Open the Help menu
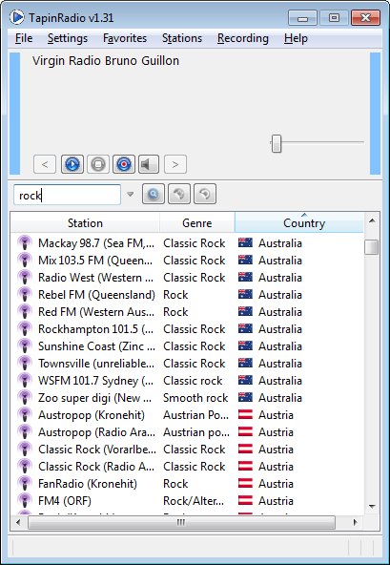 pyautogui.click(x=296, y=38)
